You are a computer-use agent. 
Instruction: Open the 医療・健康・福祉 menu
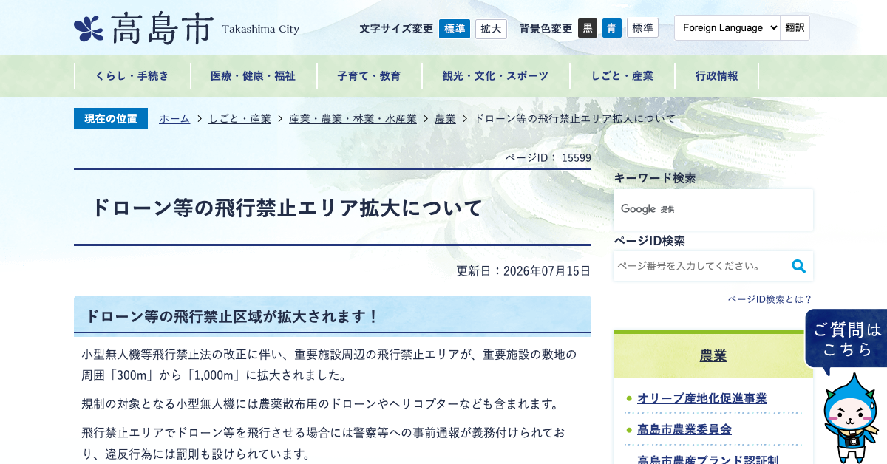click(x=254, y=76)
